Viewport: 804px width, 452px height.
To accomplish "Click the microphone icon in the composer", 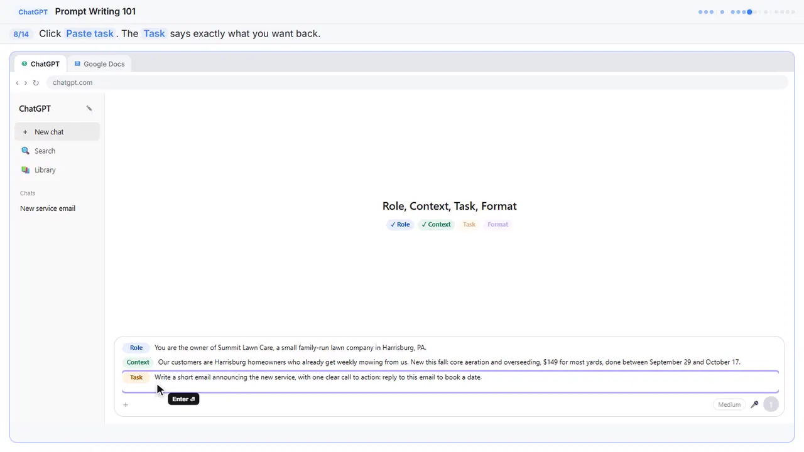I will coord(754,404).
